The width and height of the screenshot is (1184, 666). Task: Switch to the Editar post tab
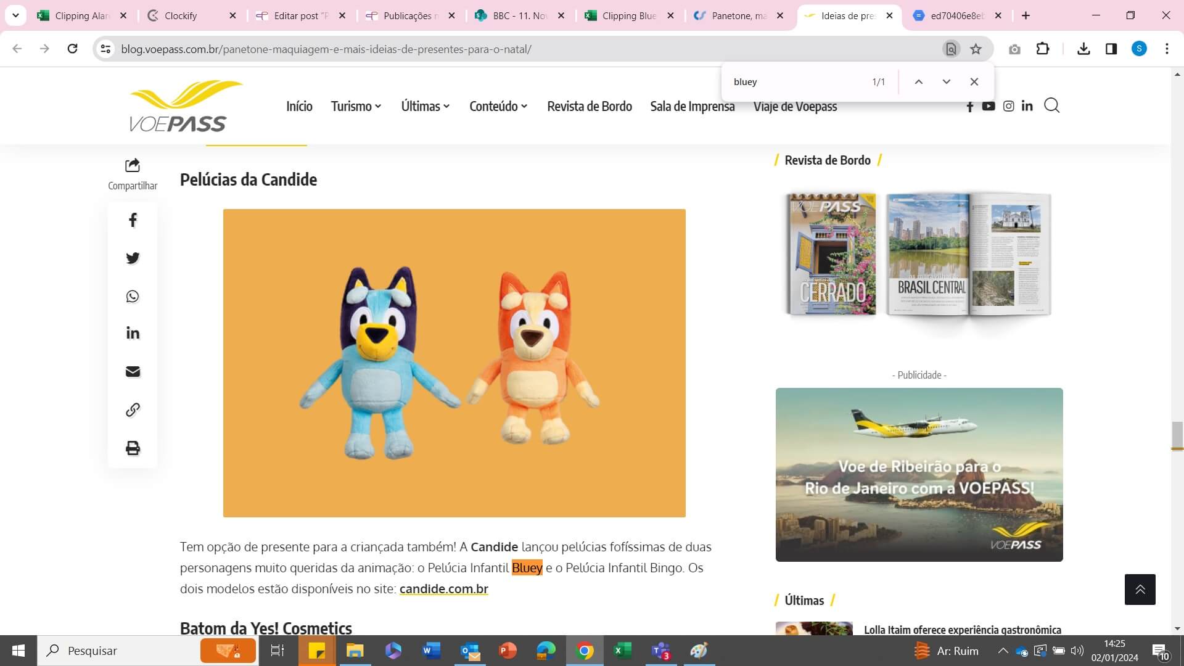[301, 16]
